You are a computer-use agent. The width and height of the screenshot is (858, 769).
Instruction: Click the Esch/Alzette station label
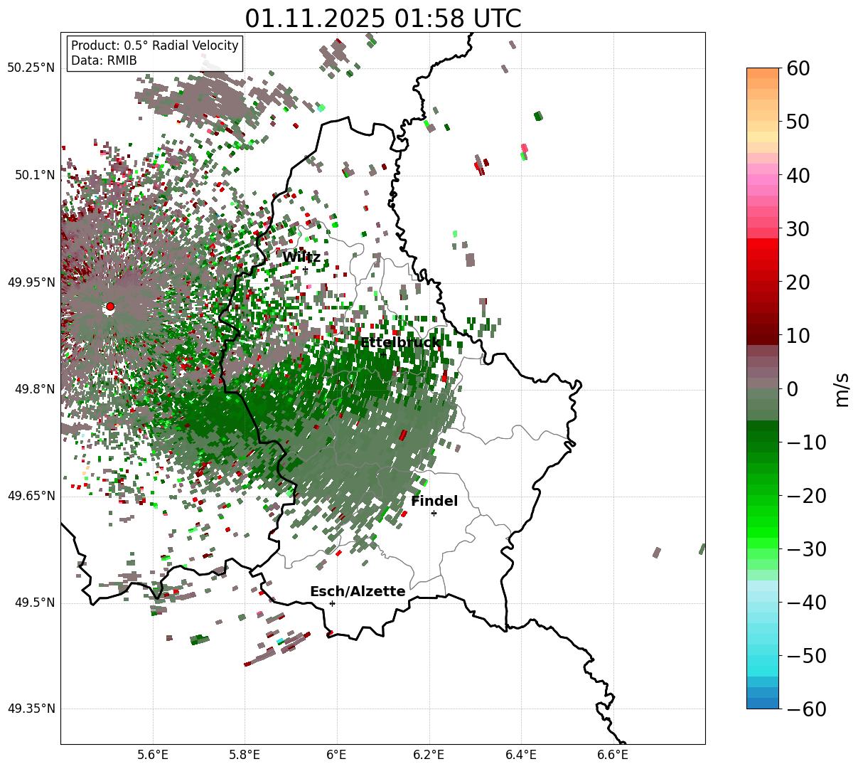[358, 592]
